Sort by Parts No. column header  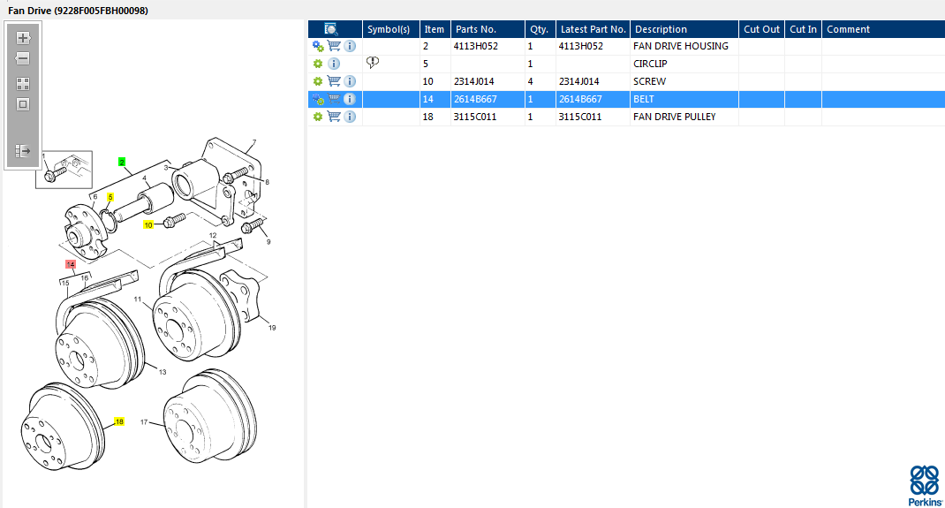(488, 29)
